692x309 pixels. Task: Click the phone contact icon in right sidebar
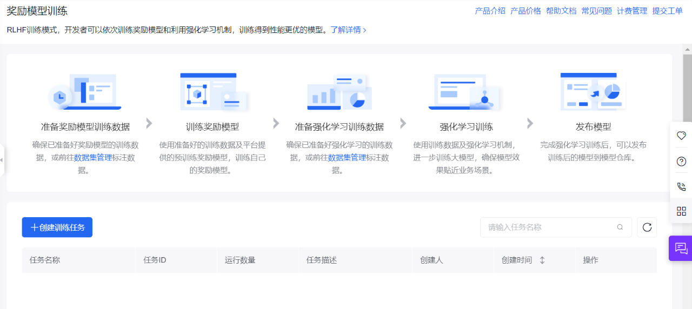[681, 186]
